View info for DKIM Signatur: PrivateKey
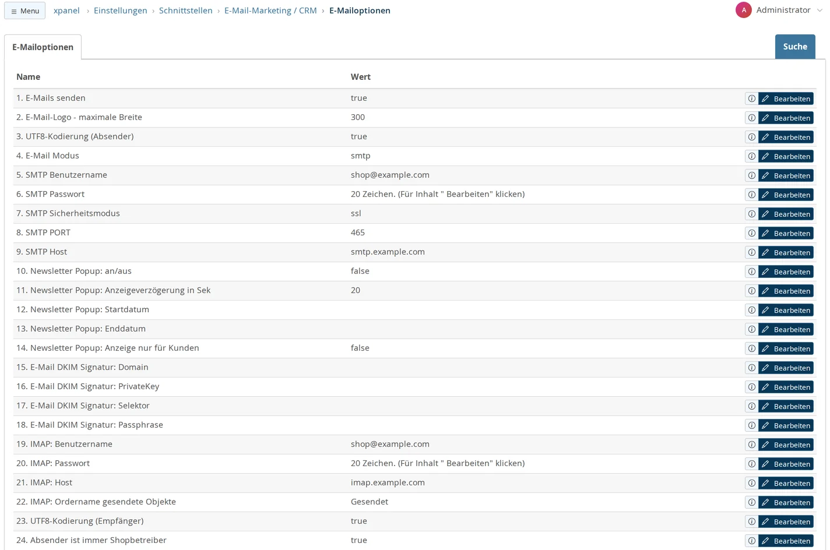Image resolution: width=830 pixels, height=550 pixels. (751, 387)
